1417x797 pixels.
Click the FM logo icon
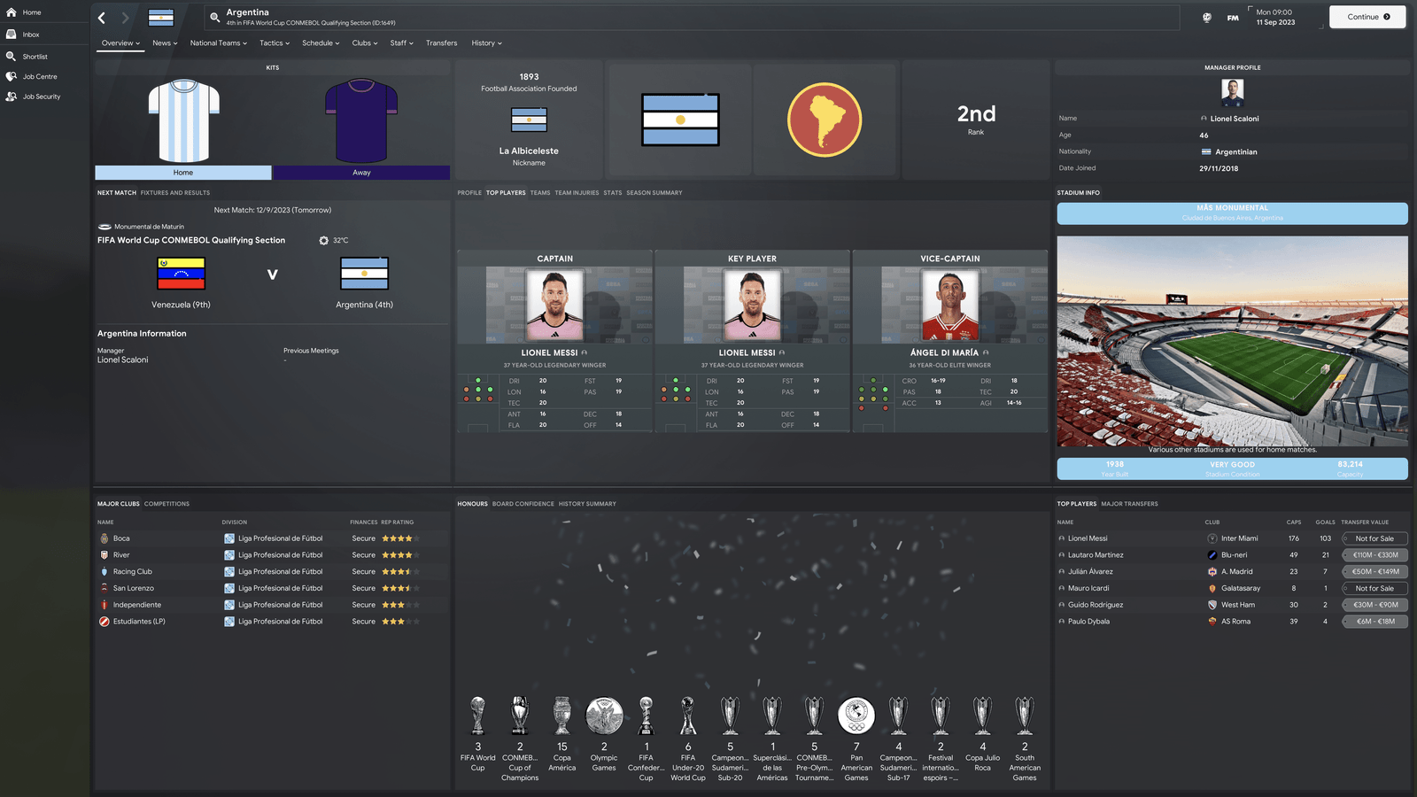tap(1233, 18)
